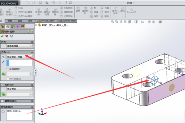Image resolution: width=185 pixels, height=123 pixels.
Task: Switch to the SOLIDWORKS MBD tab
Action: point(66,21)
